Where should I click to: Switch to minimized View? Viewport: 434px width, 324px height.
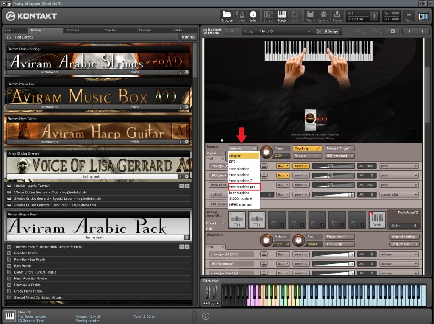[409, 17]
